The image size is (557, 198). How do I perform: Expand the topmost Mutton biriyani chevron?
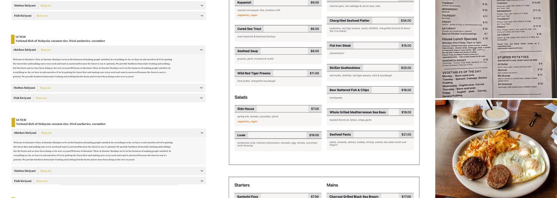click(202, 6)
